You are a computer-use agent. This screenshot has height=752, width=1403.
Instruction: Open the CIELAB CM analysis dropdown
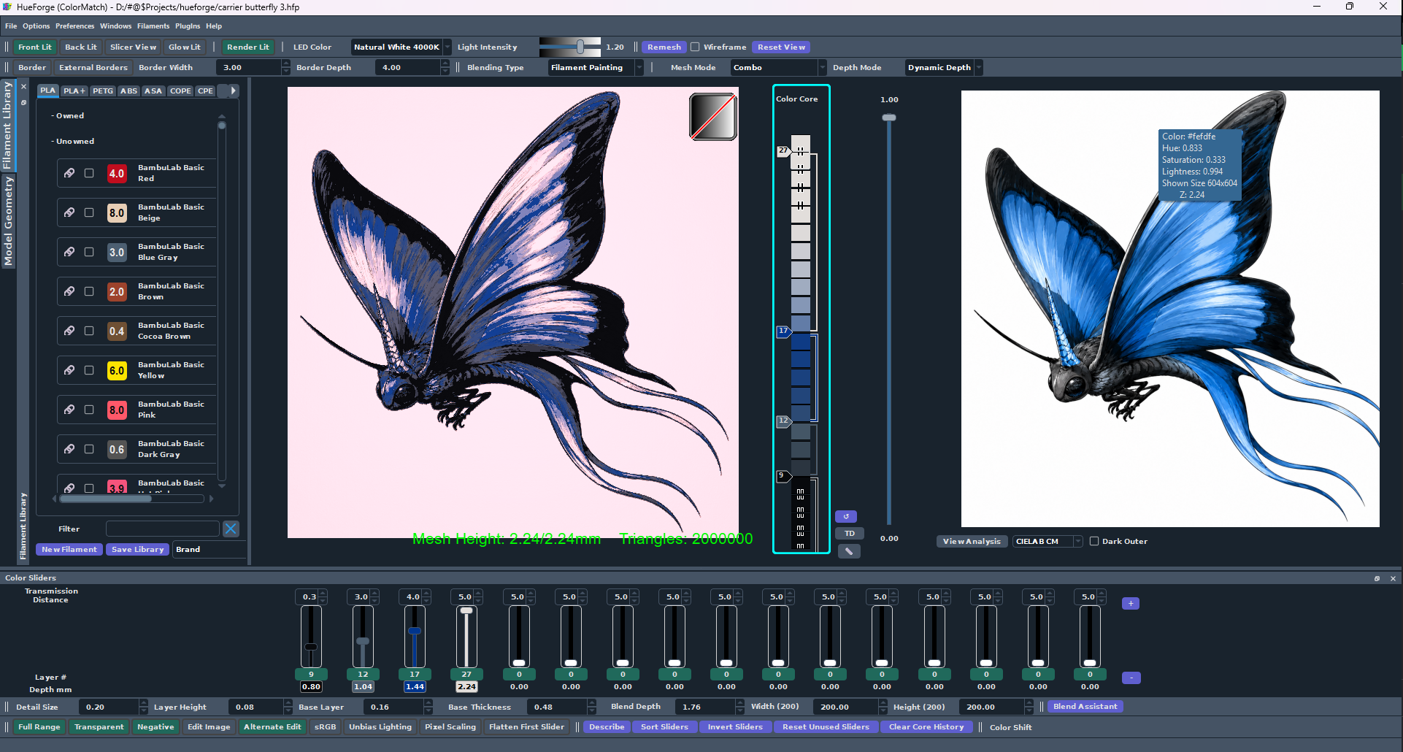[1048, 541]
